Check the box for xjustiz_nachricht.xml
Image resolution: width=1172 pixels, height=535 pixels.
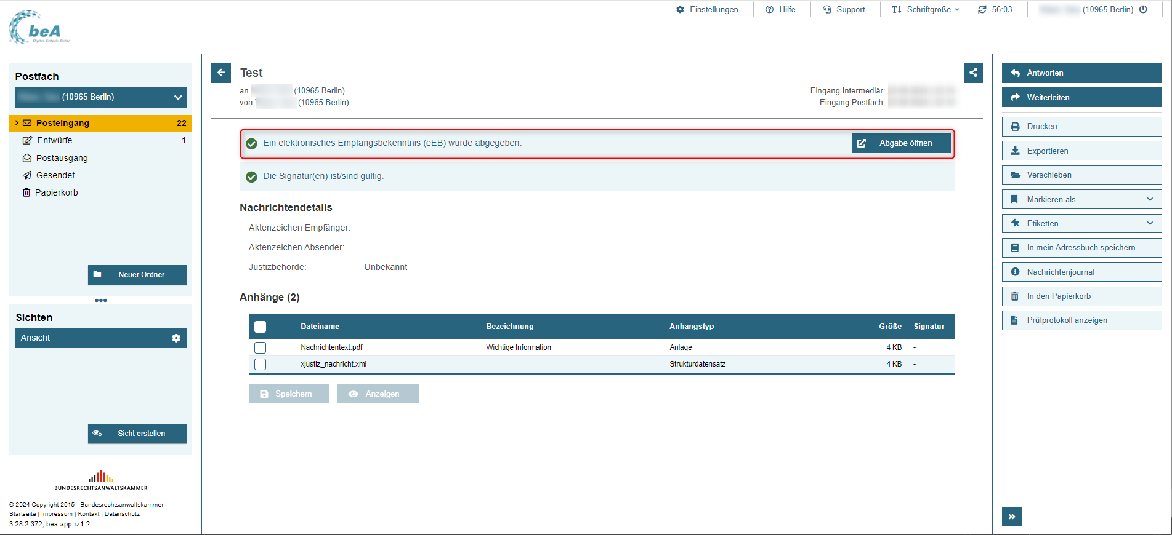[x=261, y=364]
